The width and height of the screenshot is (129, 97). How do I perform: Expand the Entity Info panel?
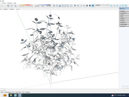coord(124,26)
